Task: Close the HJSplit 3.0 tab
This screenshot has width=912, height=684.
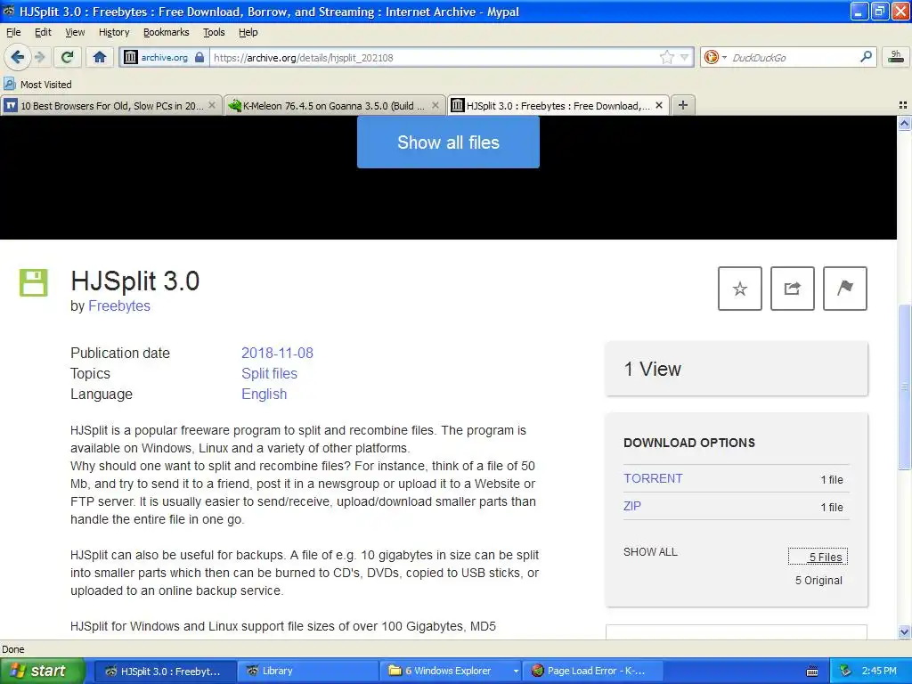Action: tap(658, 105)
